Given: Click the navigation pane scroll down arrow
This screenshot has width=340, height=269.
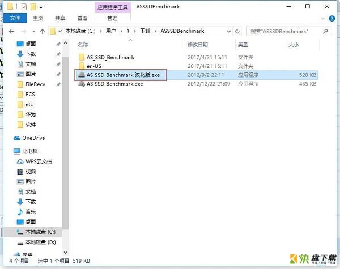Looking at the screenshot, I should (x=66, y=253).
